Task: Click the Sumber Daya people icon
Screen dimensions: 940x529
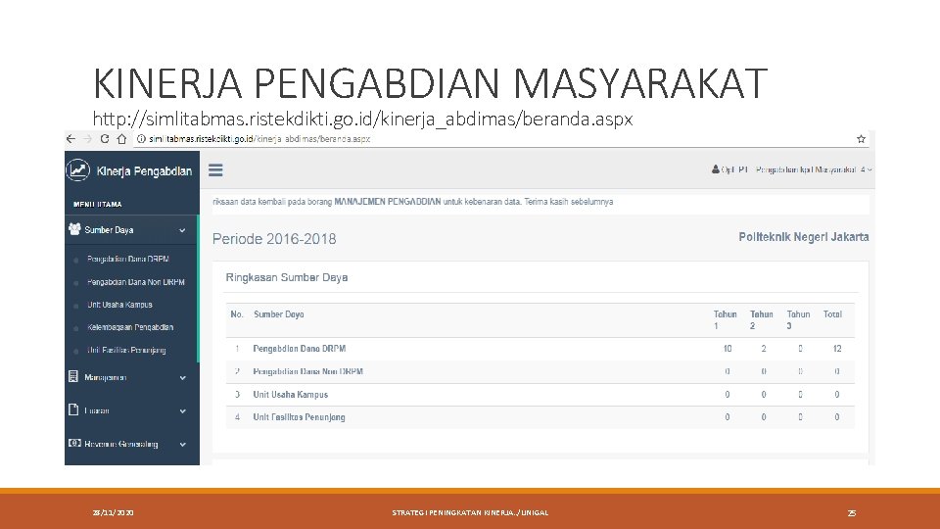Action: point(74,229)
